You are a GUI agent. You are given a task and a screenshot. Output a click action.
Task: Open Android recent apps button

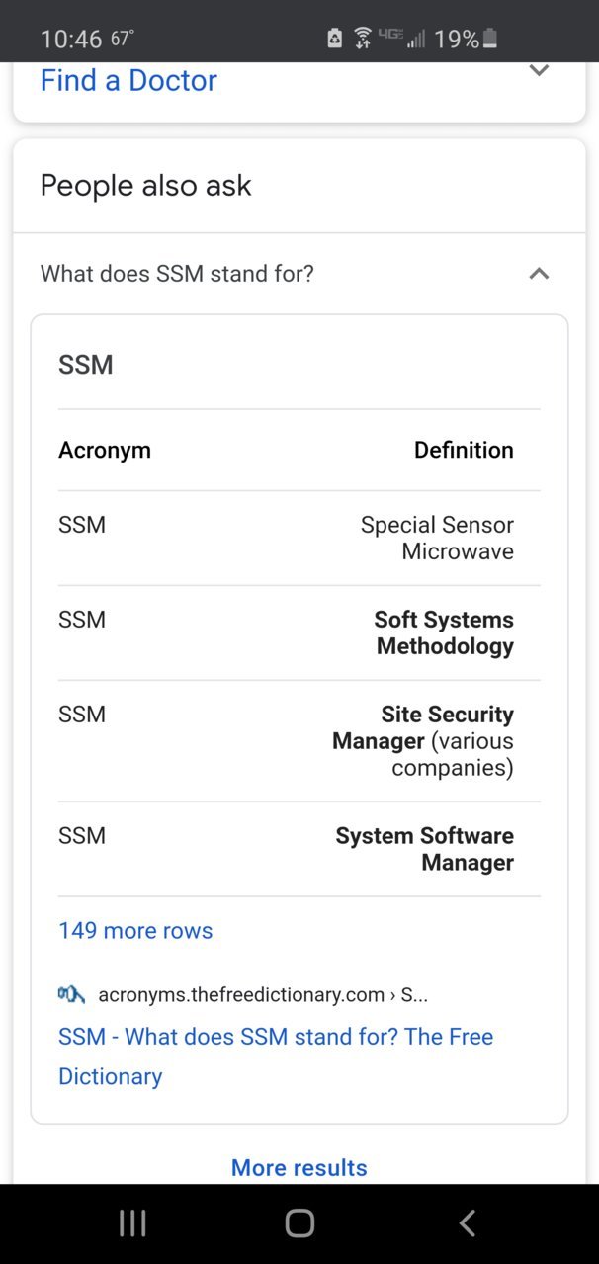(x=132, y=1223)
